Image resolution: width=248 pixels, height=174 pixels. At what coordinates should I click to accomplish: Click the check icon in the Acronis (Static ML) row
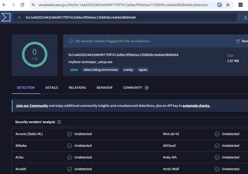69,134
